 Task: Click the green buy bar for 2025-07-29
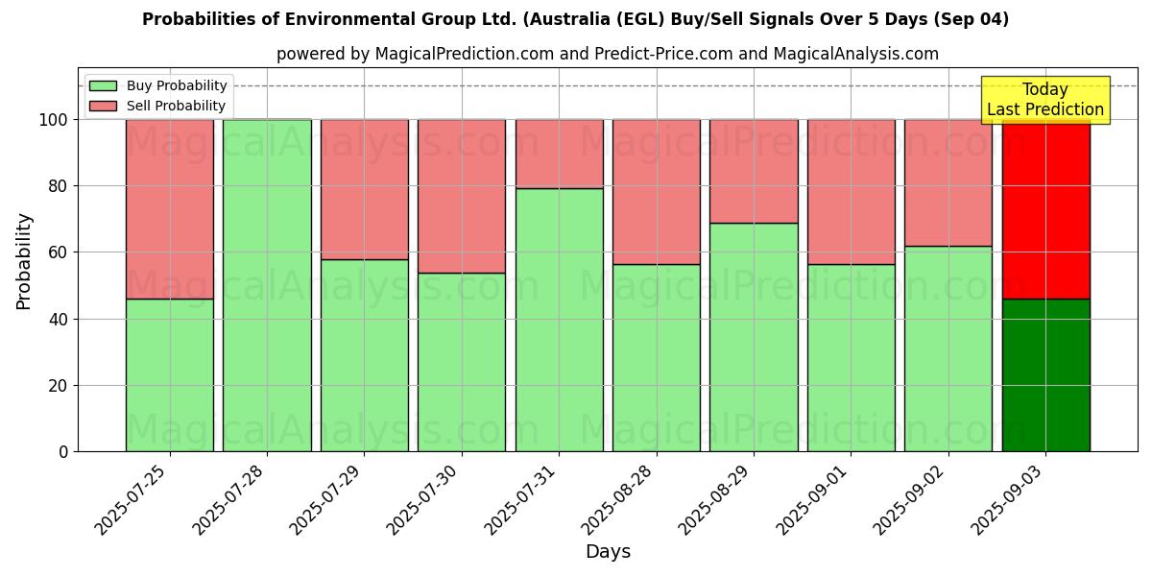pos(365,355)
